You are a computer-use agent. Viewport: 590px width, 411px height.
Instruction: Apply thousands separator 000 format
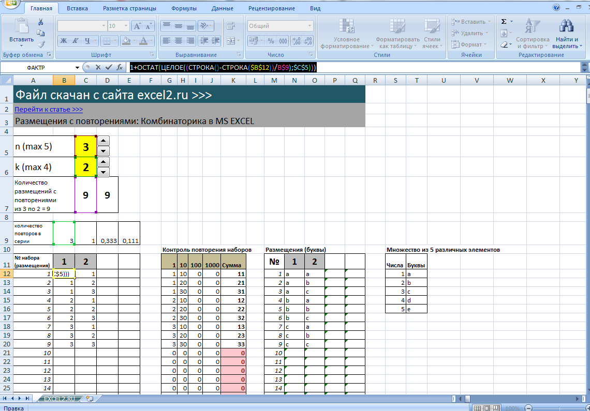point(283,41)
